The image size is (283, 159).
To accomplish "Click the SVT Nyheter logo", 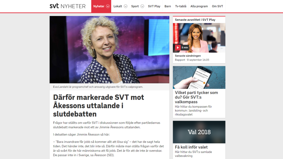I will pos(67,6).
